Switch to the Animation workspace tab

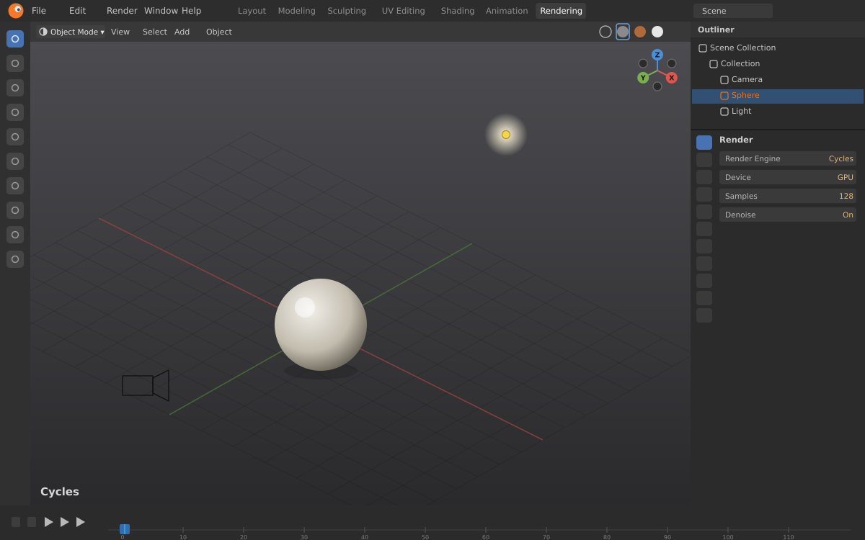[x=507, y=11]
